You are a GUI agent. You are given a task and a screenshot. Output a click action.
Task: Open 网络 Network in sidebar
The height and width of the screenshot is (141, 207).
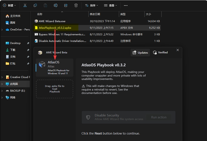point(11,97)
